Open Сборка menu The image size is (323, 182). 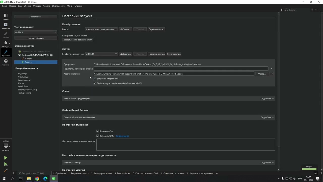pos(27,6)
